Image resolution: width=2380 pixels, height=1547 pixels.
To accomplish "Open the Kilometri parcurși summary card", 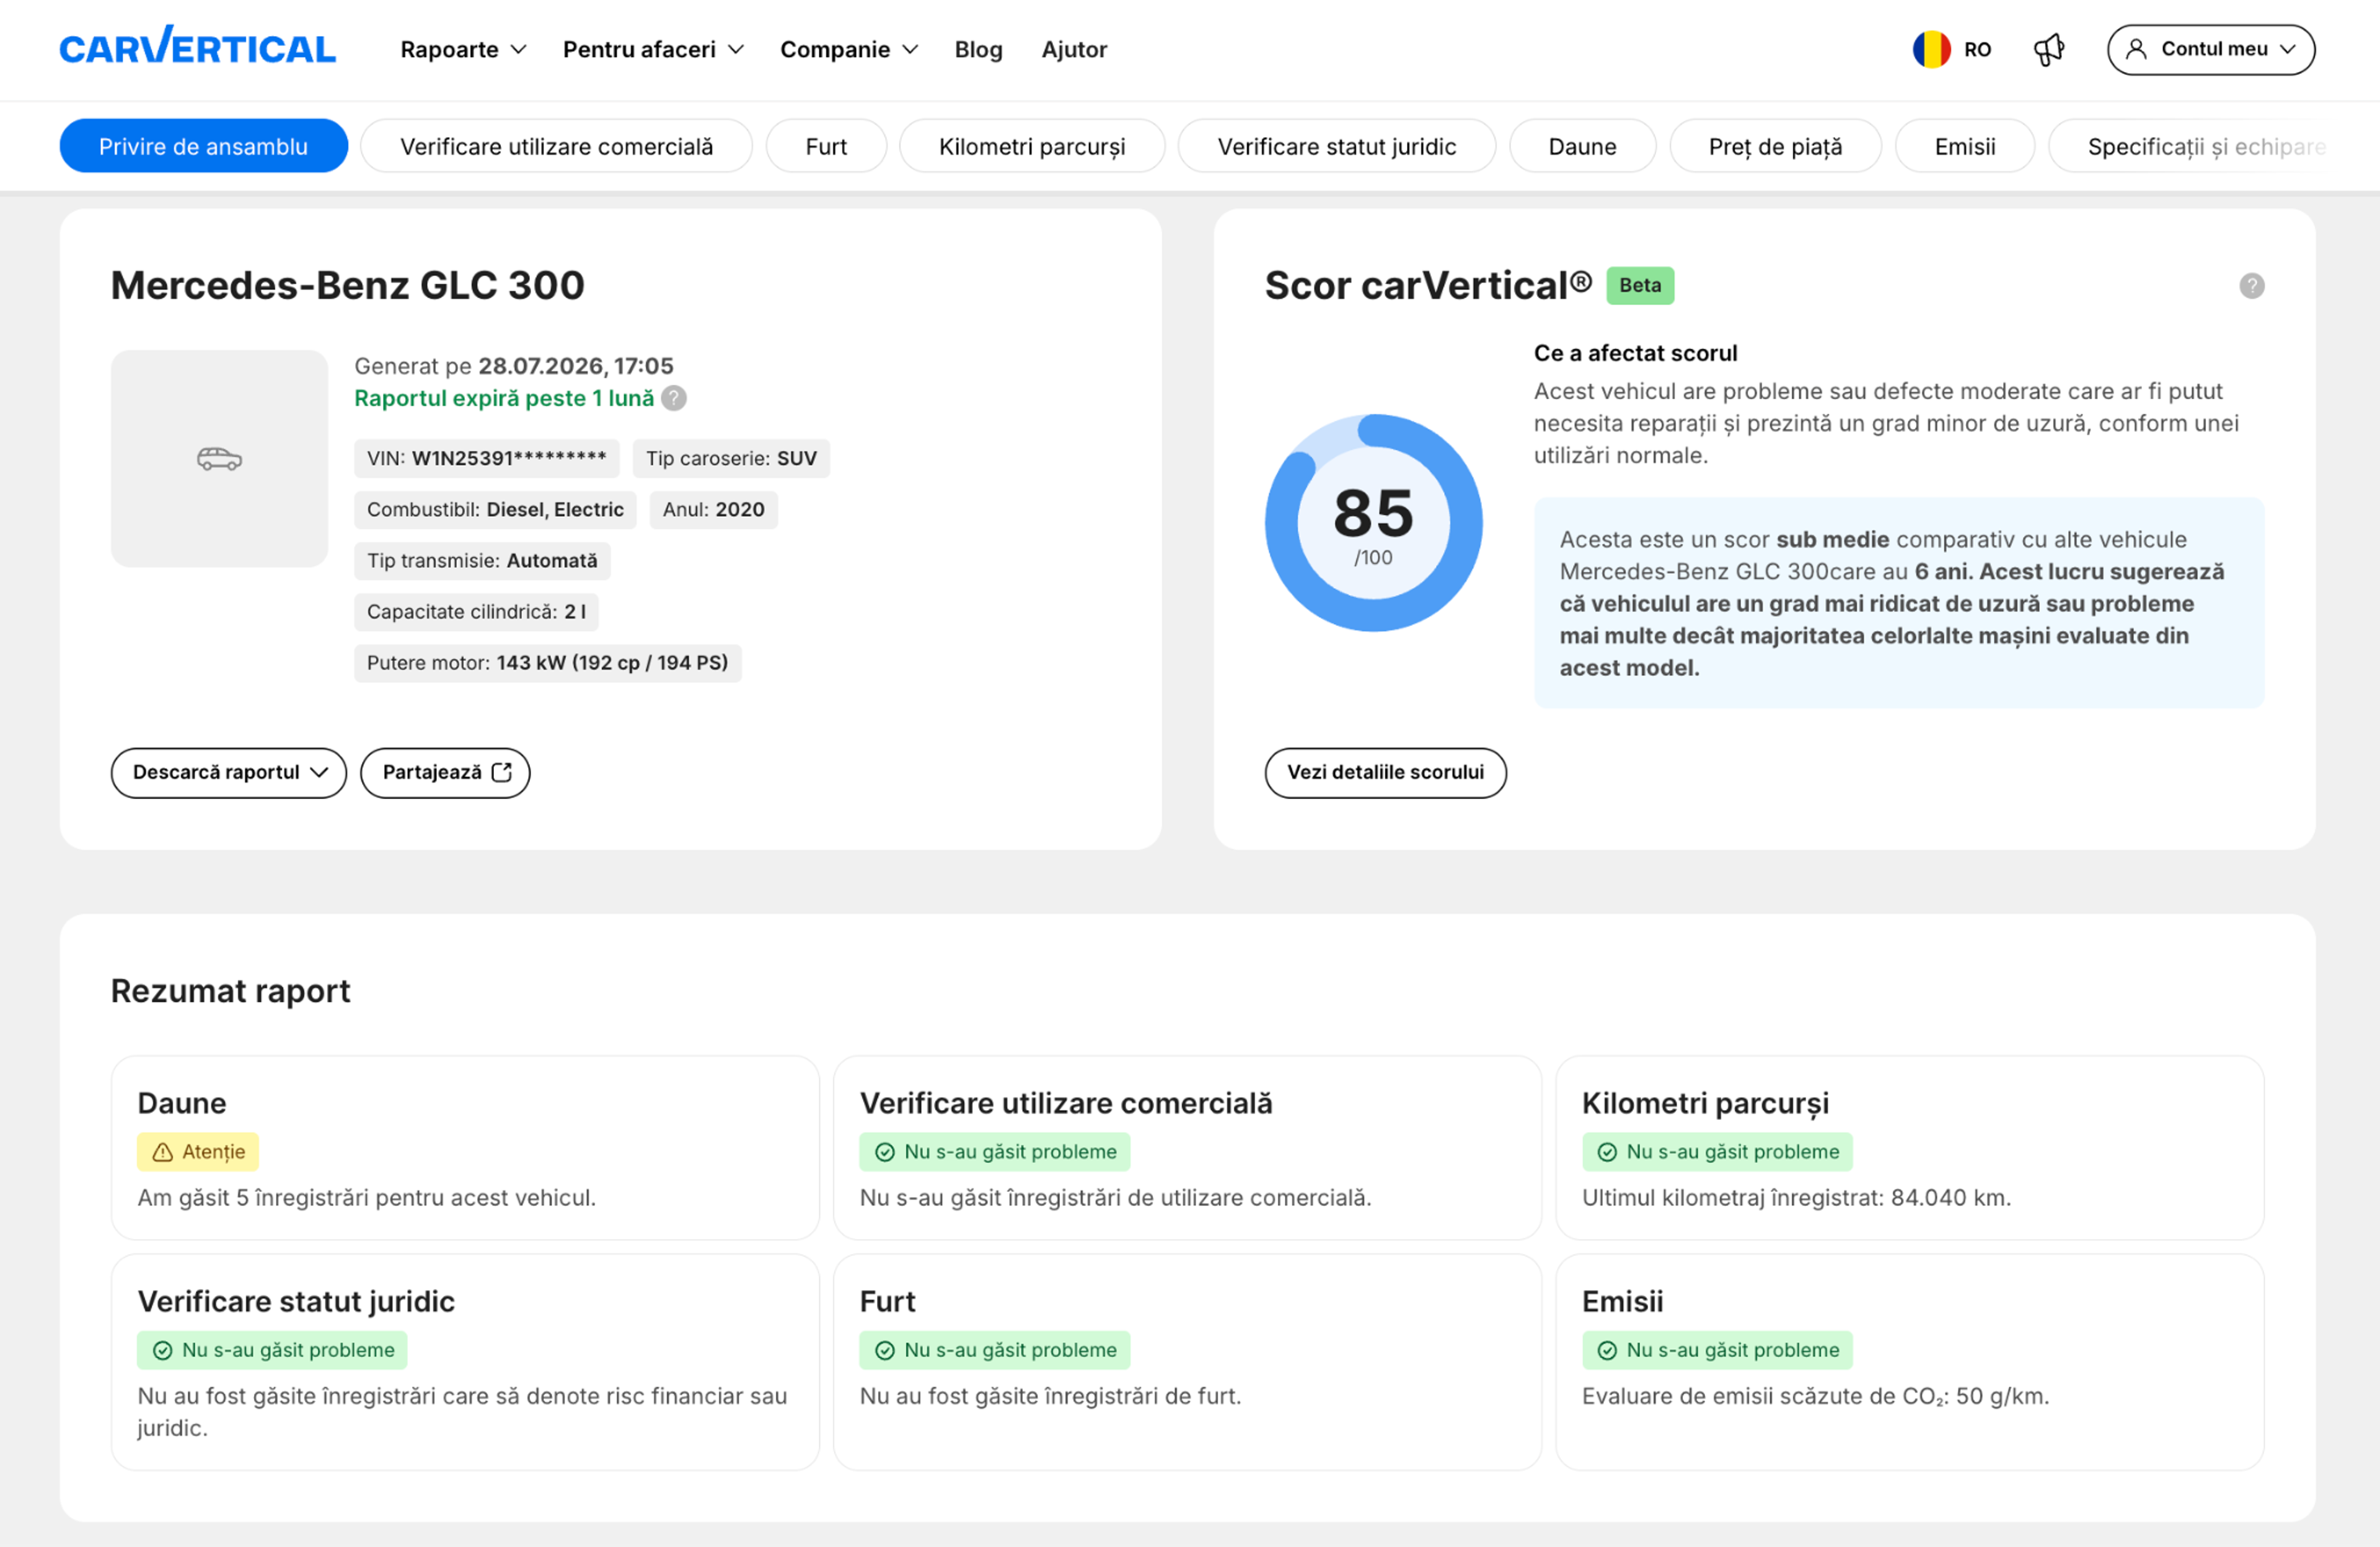I will pyautogui.click(x=1909, y=1147).
